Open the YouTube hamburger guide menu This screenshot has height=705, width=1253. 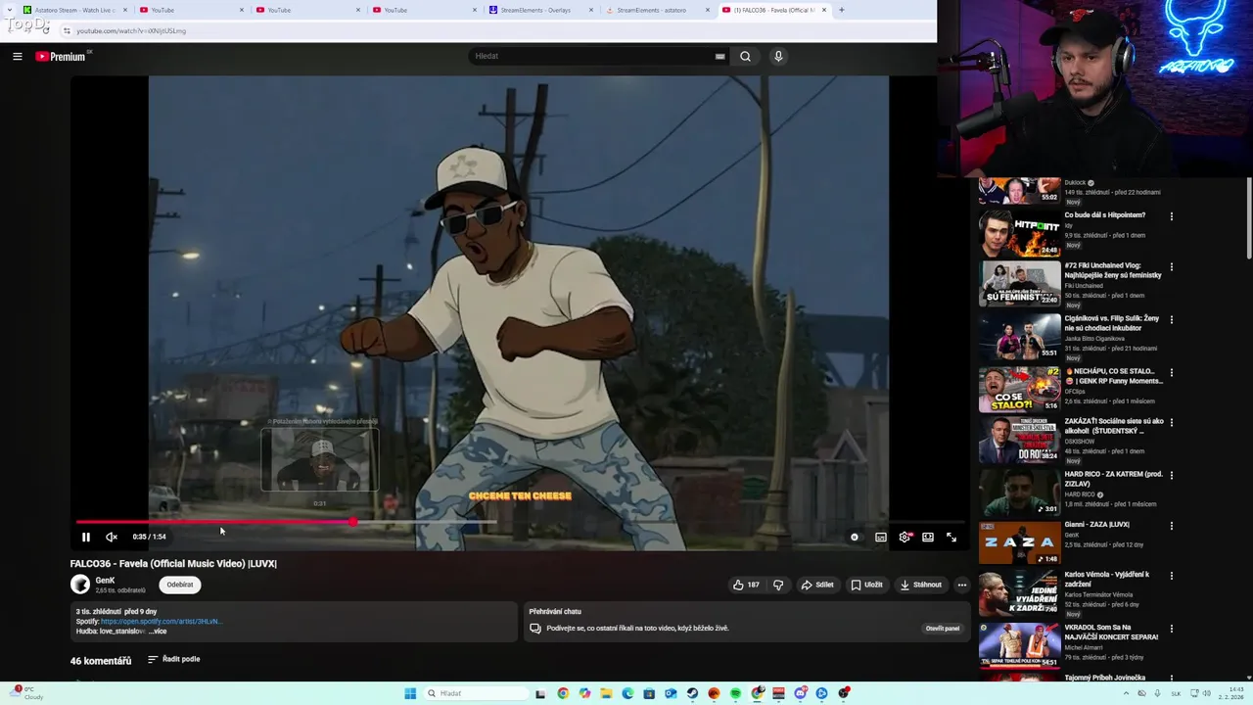18,57
